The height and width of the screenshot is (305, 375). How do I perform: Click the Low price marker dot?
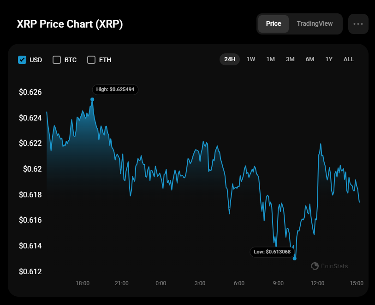click(x=295, y=259)
